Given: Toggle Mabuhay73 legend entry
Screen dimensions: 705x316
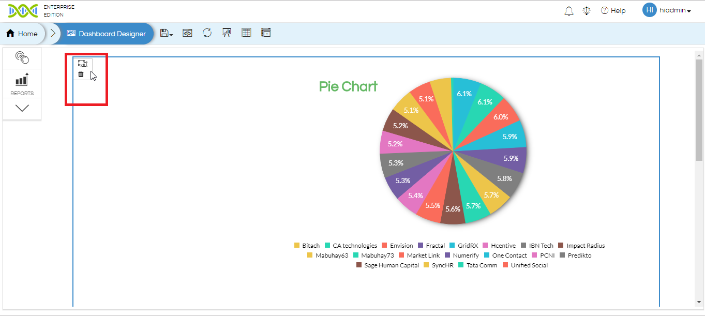Looking at the screenshot, I should pyautogui.click(x=373, y=255).
